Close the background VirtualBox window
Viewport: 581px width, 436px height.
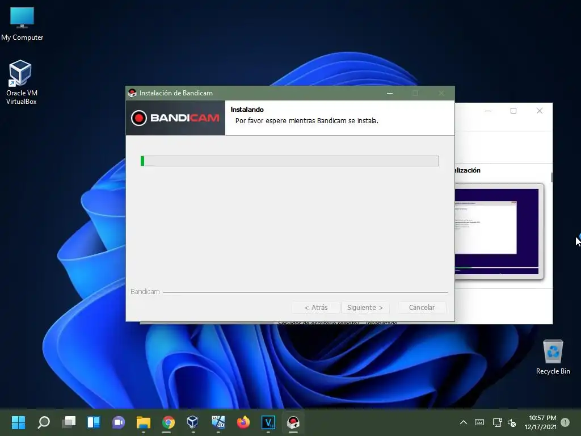540,111
